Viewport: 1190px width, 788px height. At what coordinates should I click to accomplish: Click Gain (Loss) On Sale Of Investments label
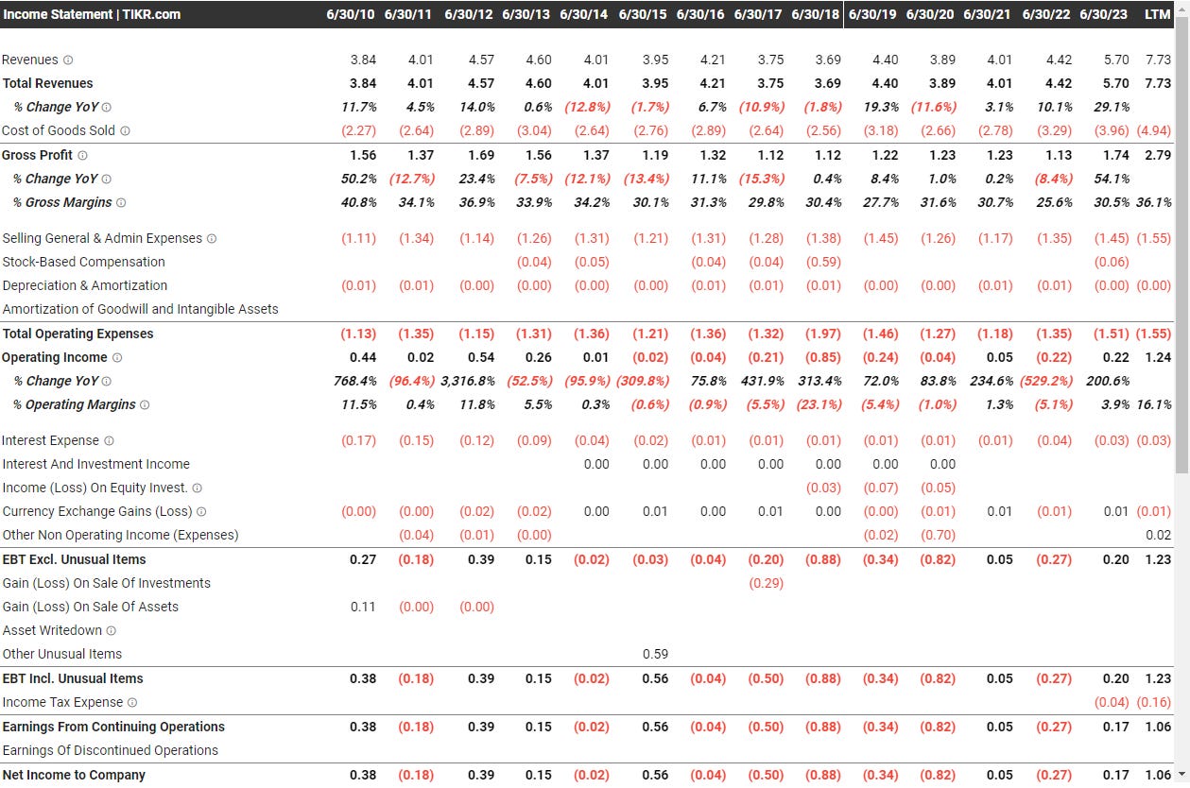pos(106,584)
